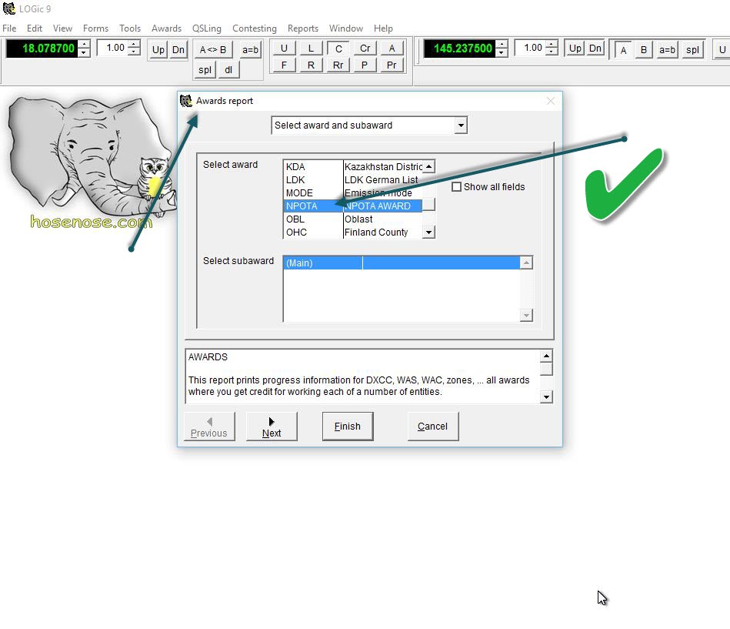Click the right radio Dn button
Screen dimensions: 730x629
[x=595, y=49]
